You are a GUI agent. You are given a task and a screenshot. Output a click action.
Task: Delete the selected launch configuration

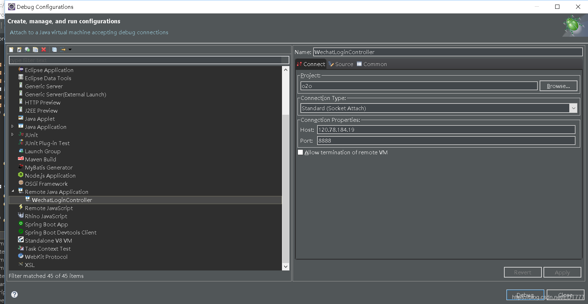pyautogui.click(x=43, y=49)
